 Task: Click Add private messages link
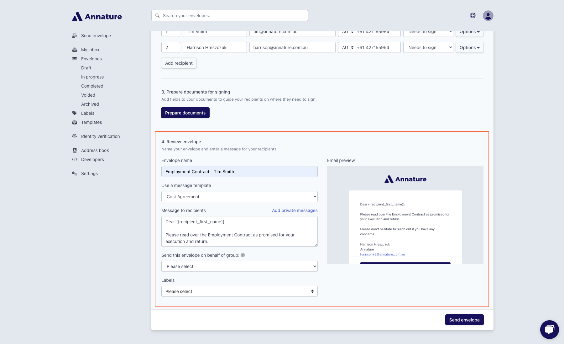pyautogui.click(x=295, y=210)
